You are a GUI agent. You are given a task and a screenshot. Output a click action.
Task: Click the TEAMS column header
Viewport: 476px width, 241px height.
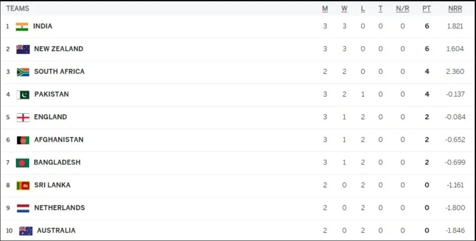[18, 8]
